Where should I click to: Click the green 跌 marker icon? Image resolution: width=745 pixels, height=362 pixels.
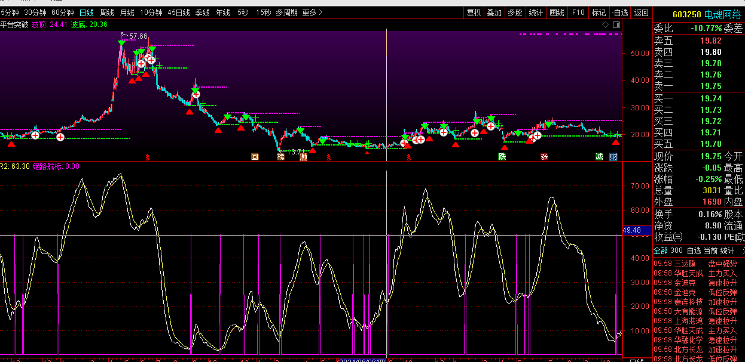point(502,157)
